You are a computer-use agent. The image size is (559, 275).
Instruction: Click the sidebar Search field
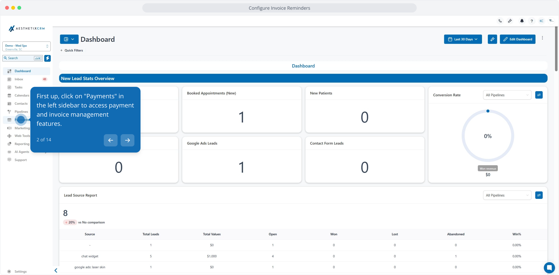(x=20, y=58)
